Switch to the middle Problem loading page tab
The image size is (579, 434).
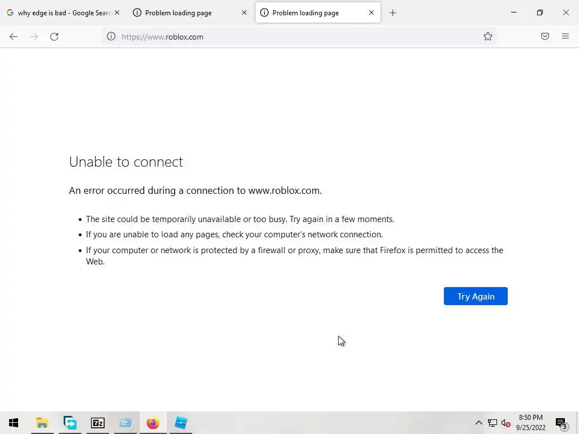pos(190,13)
